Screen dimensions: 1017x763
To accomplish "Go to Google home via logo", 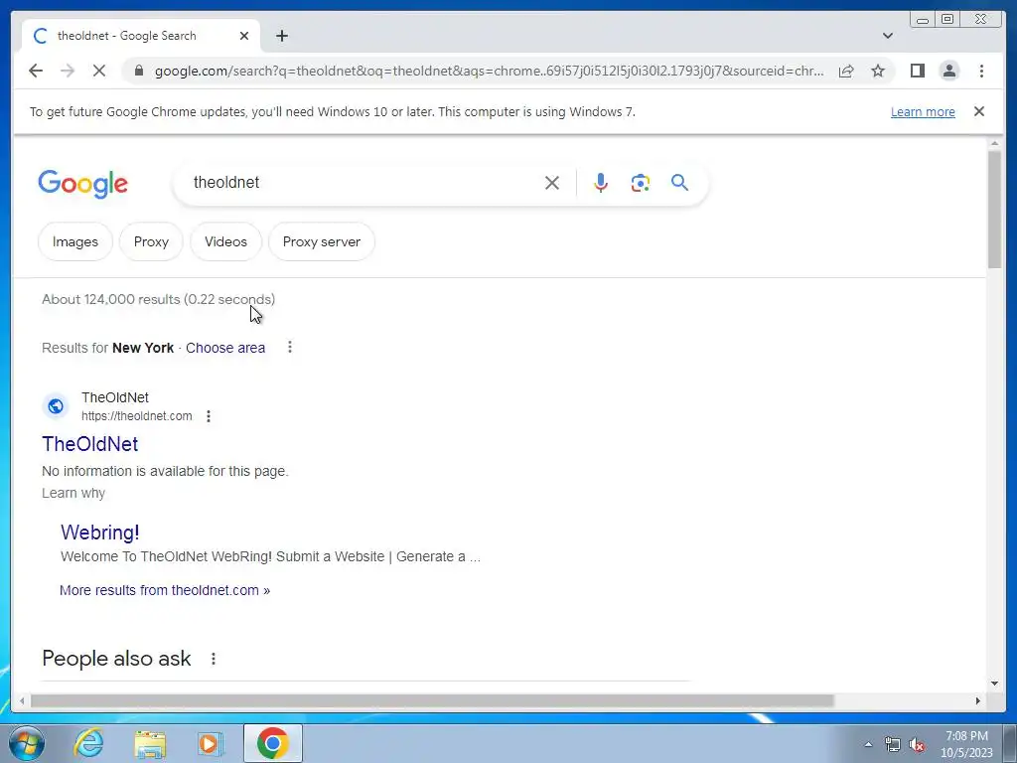I will pyautogui.click(x=83, y=184).
